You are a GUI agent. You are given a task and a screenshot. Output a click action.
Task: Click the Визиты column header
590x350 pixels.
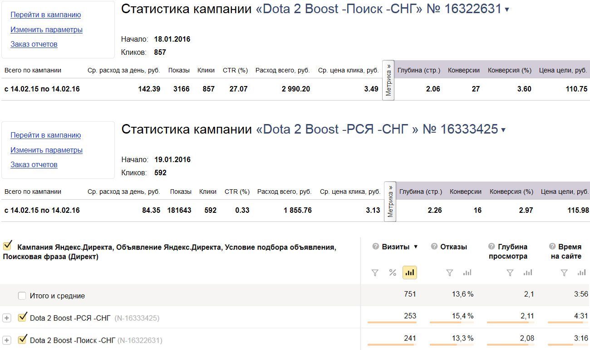[x=395, y=247]
